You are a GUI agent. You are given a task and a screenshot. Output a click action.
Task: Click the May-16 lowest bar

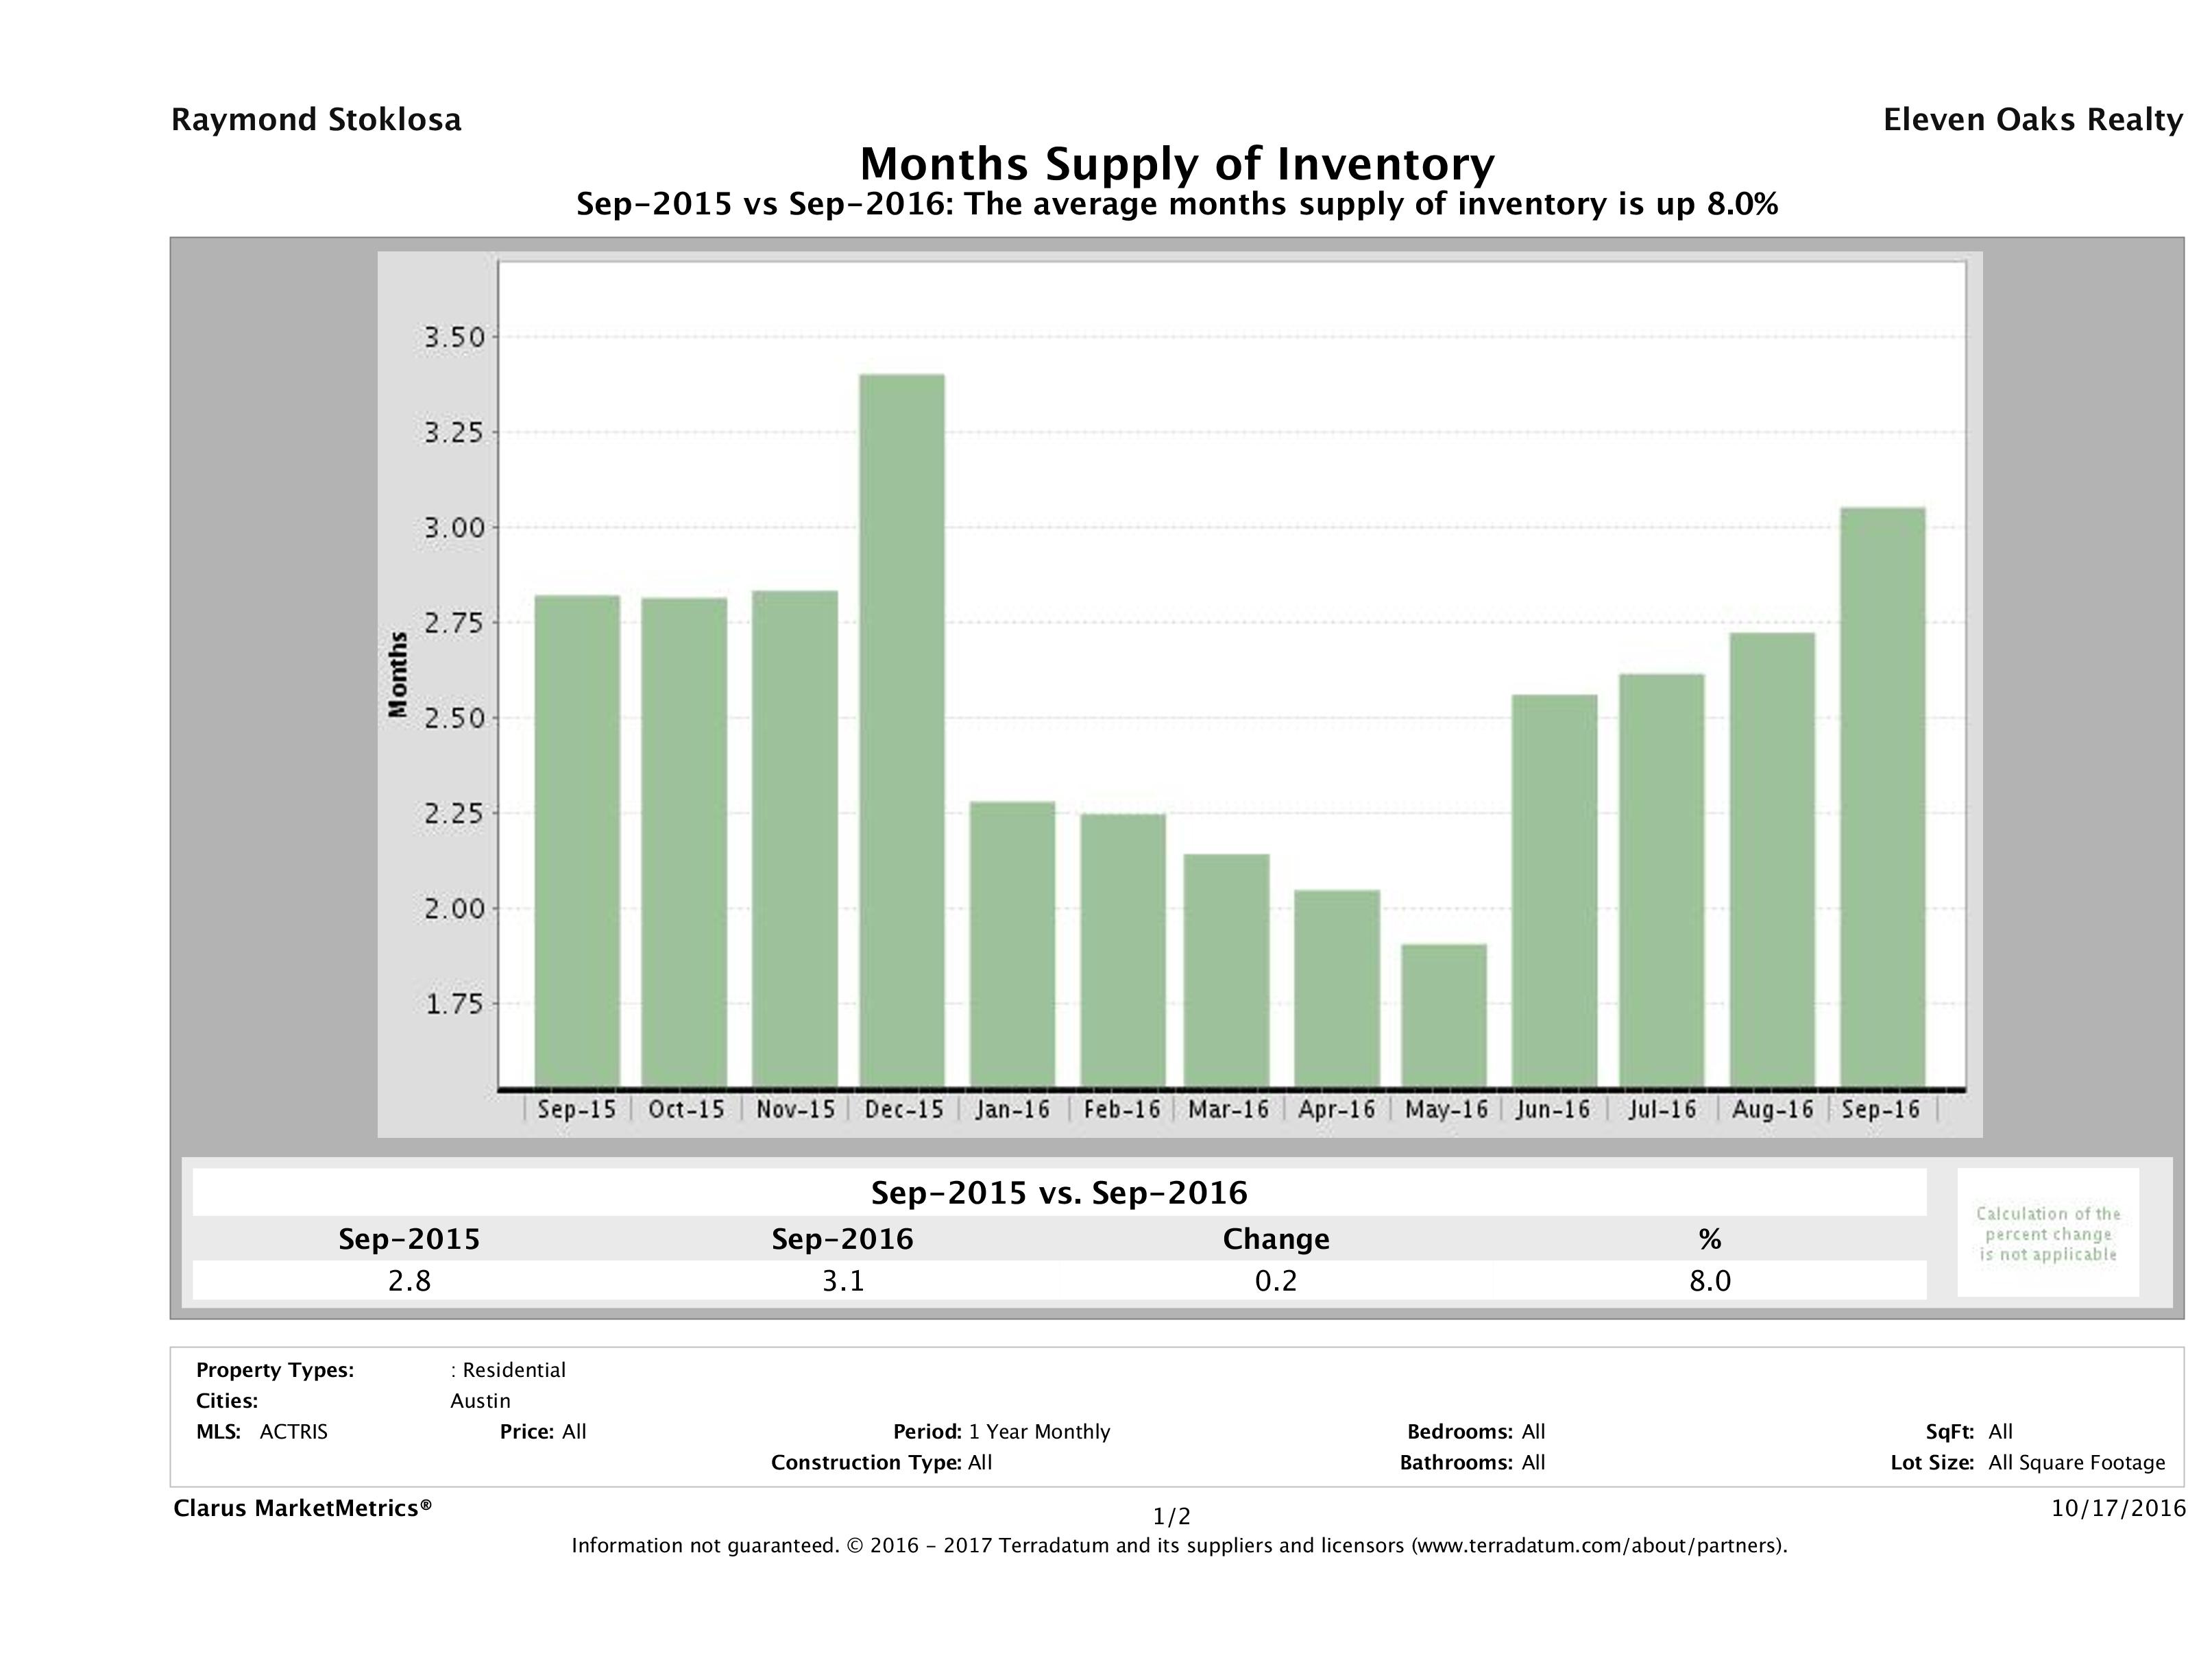pyautogui.click(x=1443, y=1015)
